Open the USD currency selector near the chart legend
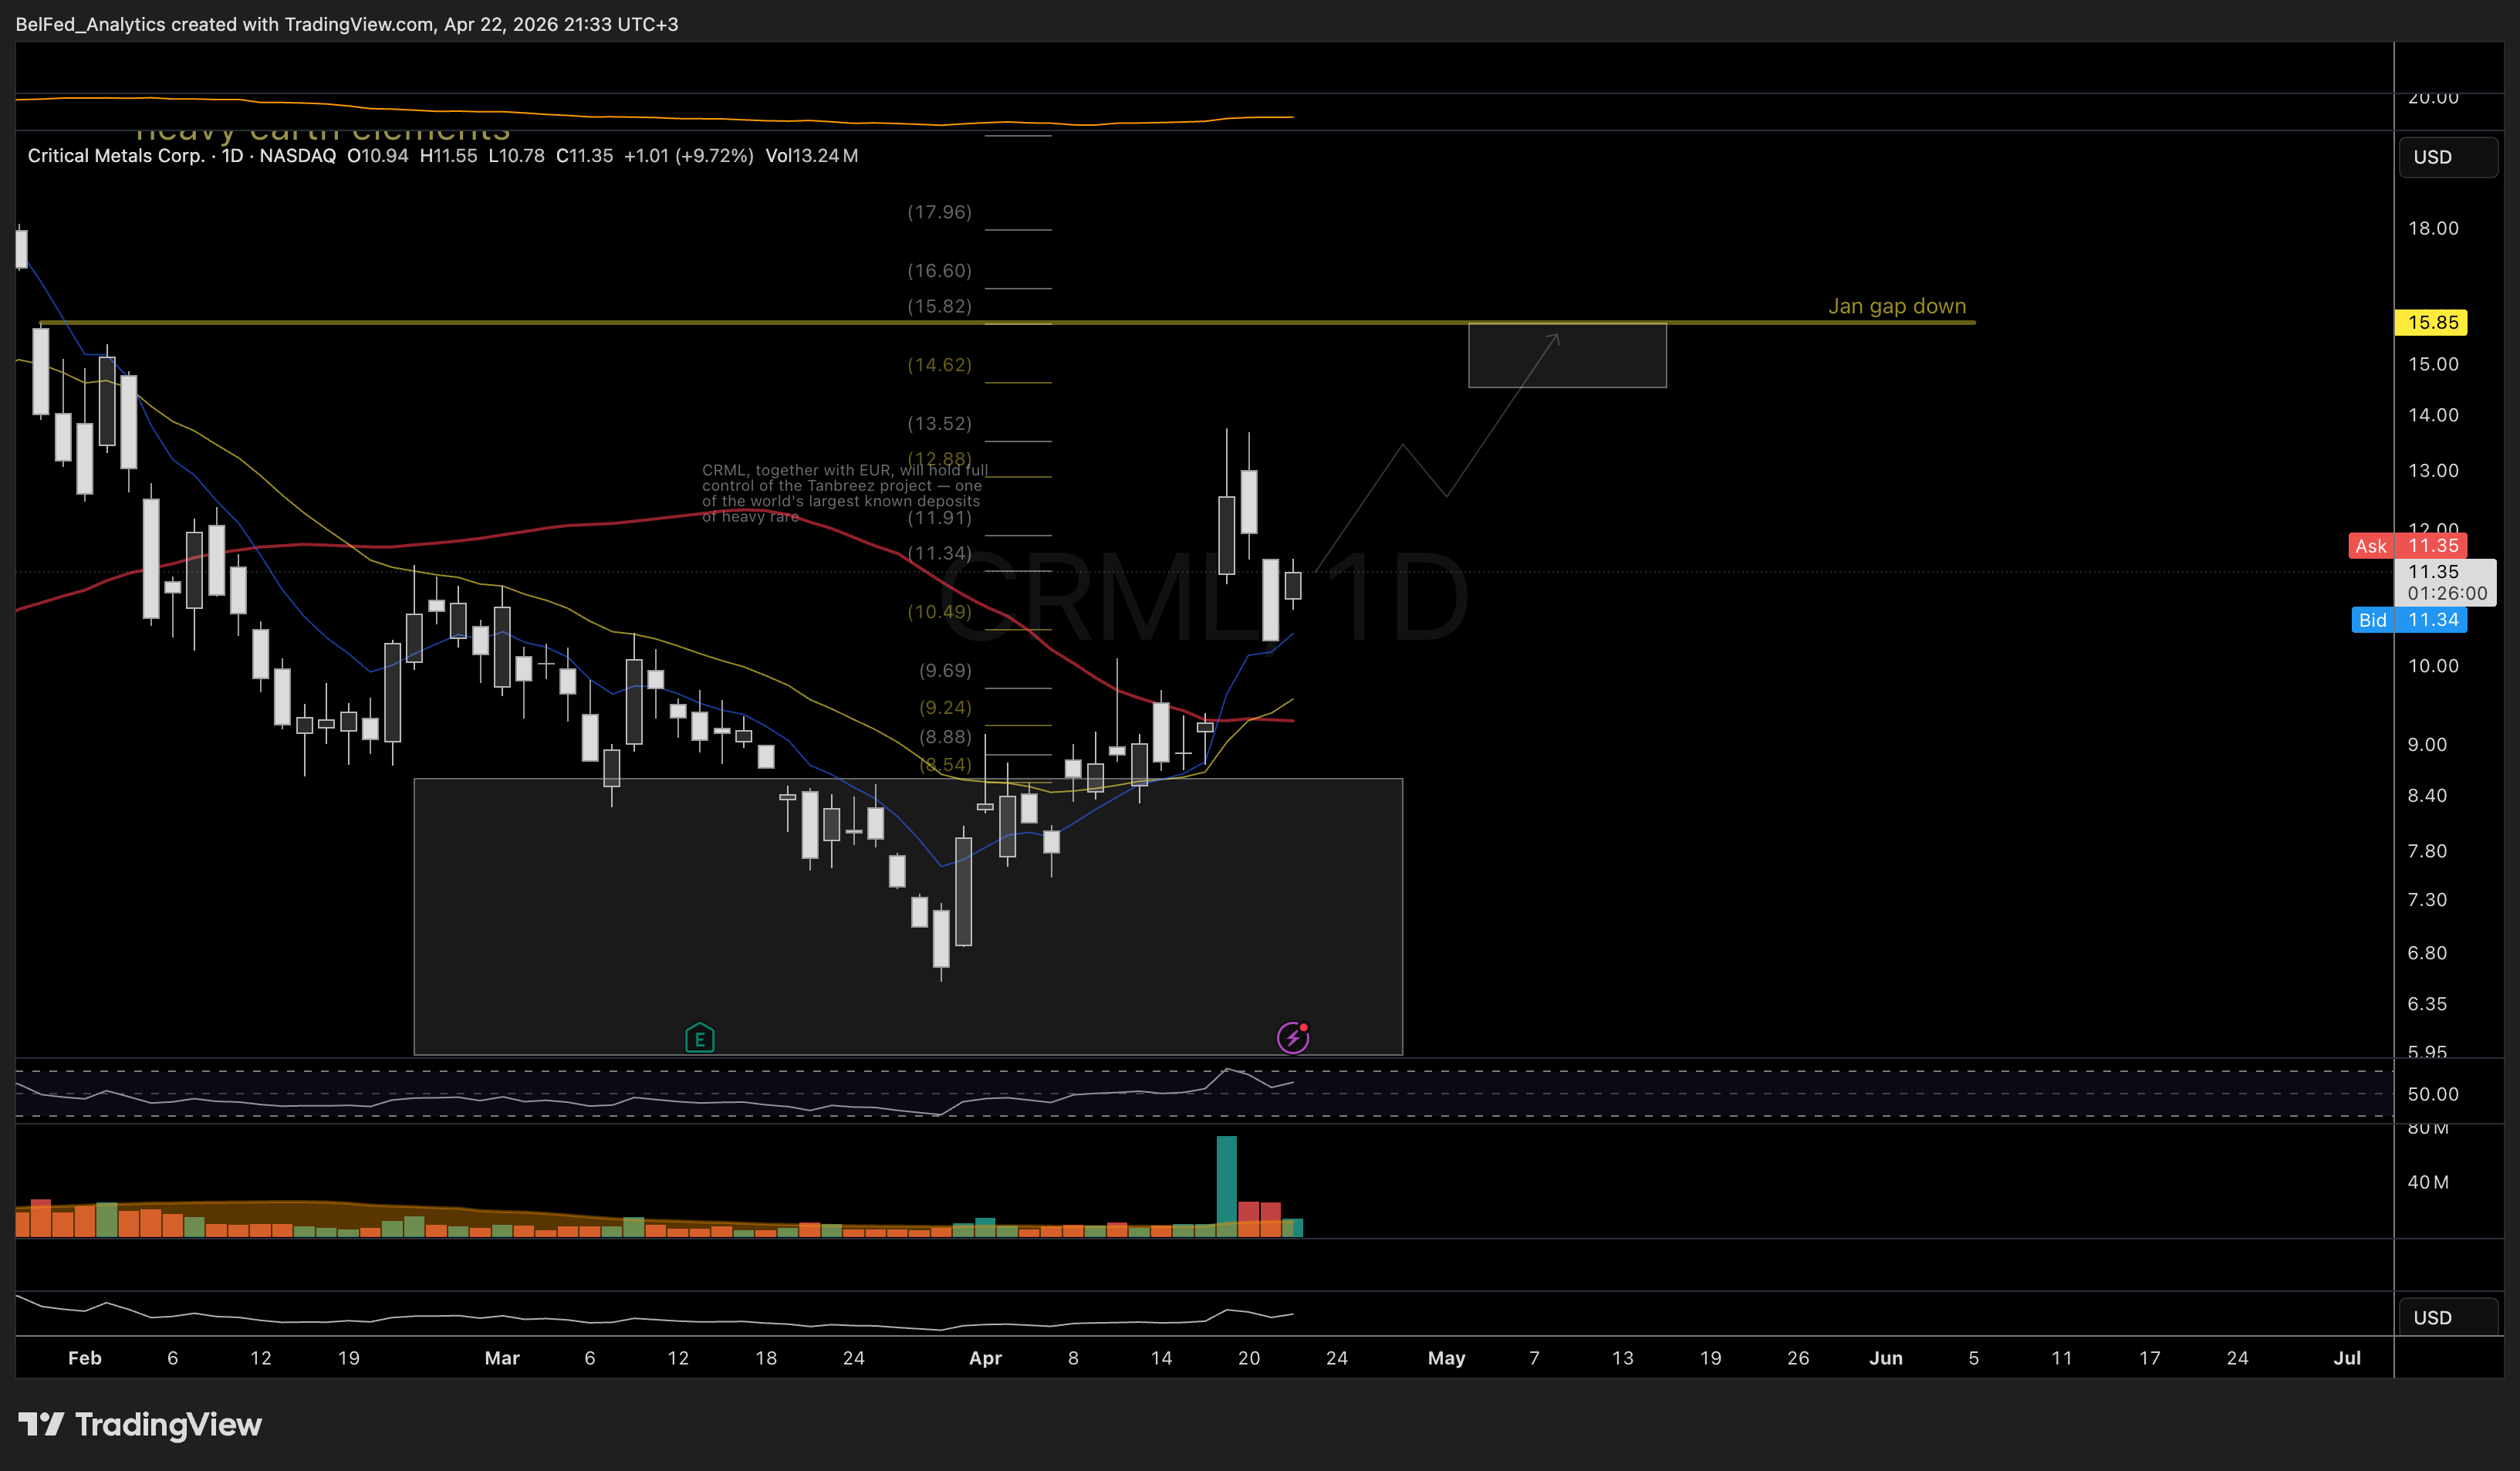Viewport: 2520px width, 1471px height. [2447, 157]
